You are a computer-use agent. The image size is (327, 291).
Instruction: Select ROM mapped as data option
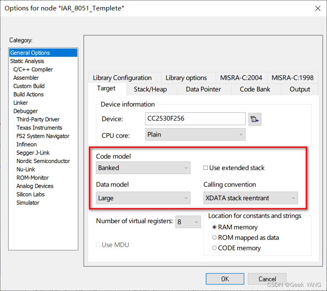coord(214,238)
